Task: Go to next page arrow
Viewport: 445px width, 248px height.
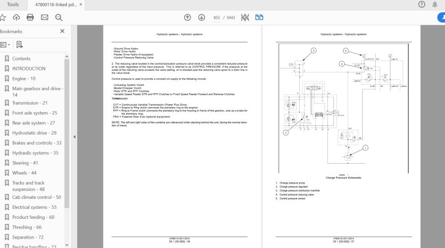Action: tap(201, 17)
